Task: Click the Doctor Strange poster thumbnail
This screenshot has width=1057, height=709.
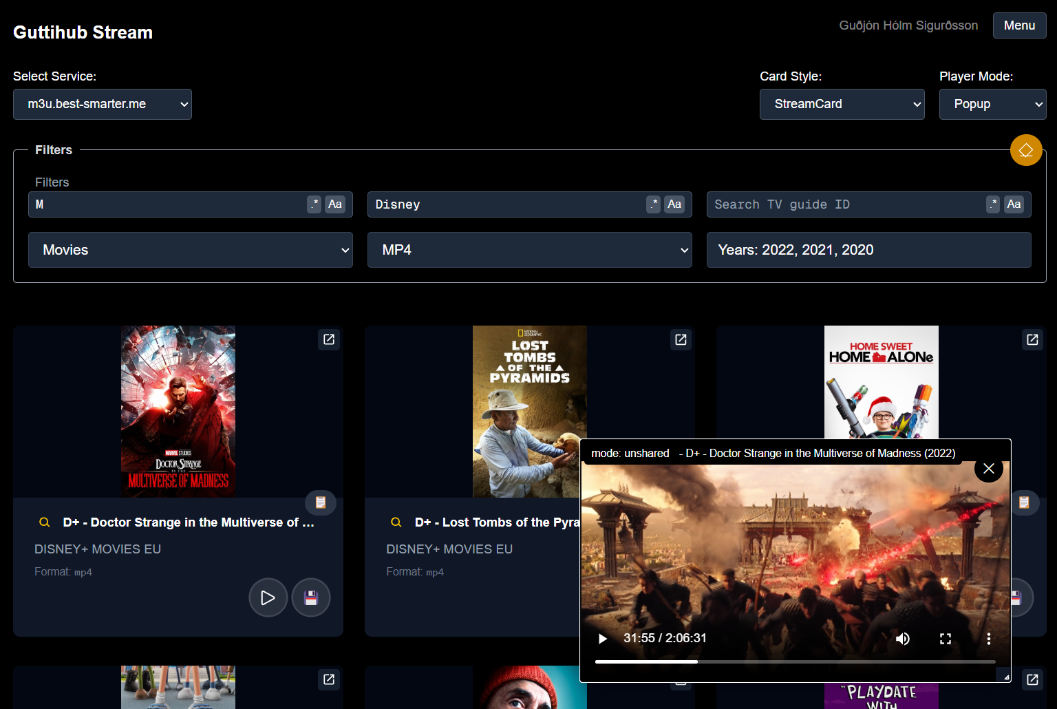Action: point(178,412)
